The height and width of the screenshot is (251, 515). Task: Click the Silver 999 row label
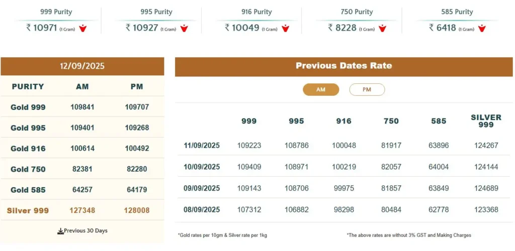[x=28, y=210]
